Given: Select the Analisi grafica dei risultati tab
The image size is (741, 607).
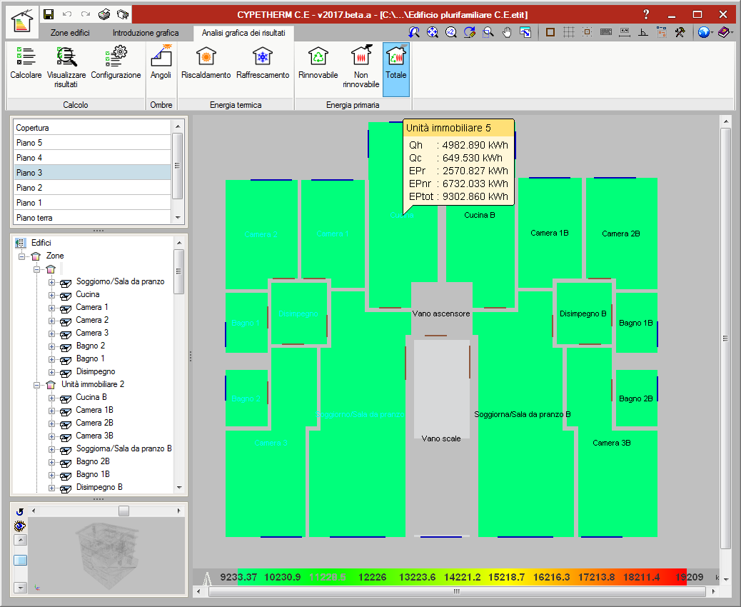Looking at the screenshot, I should coord(243,33).
